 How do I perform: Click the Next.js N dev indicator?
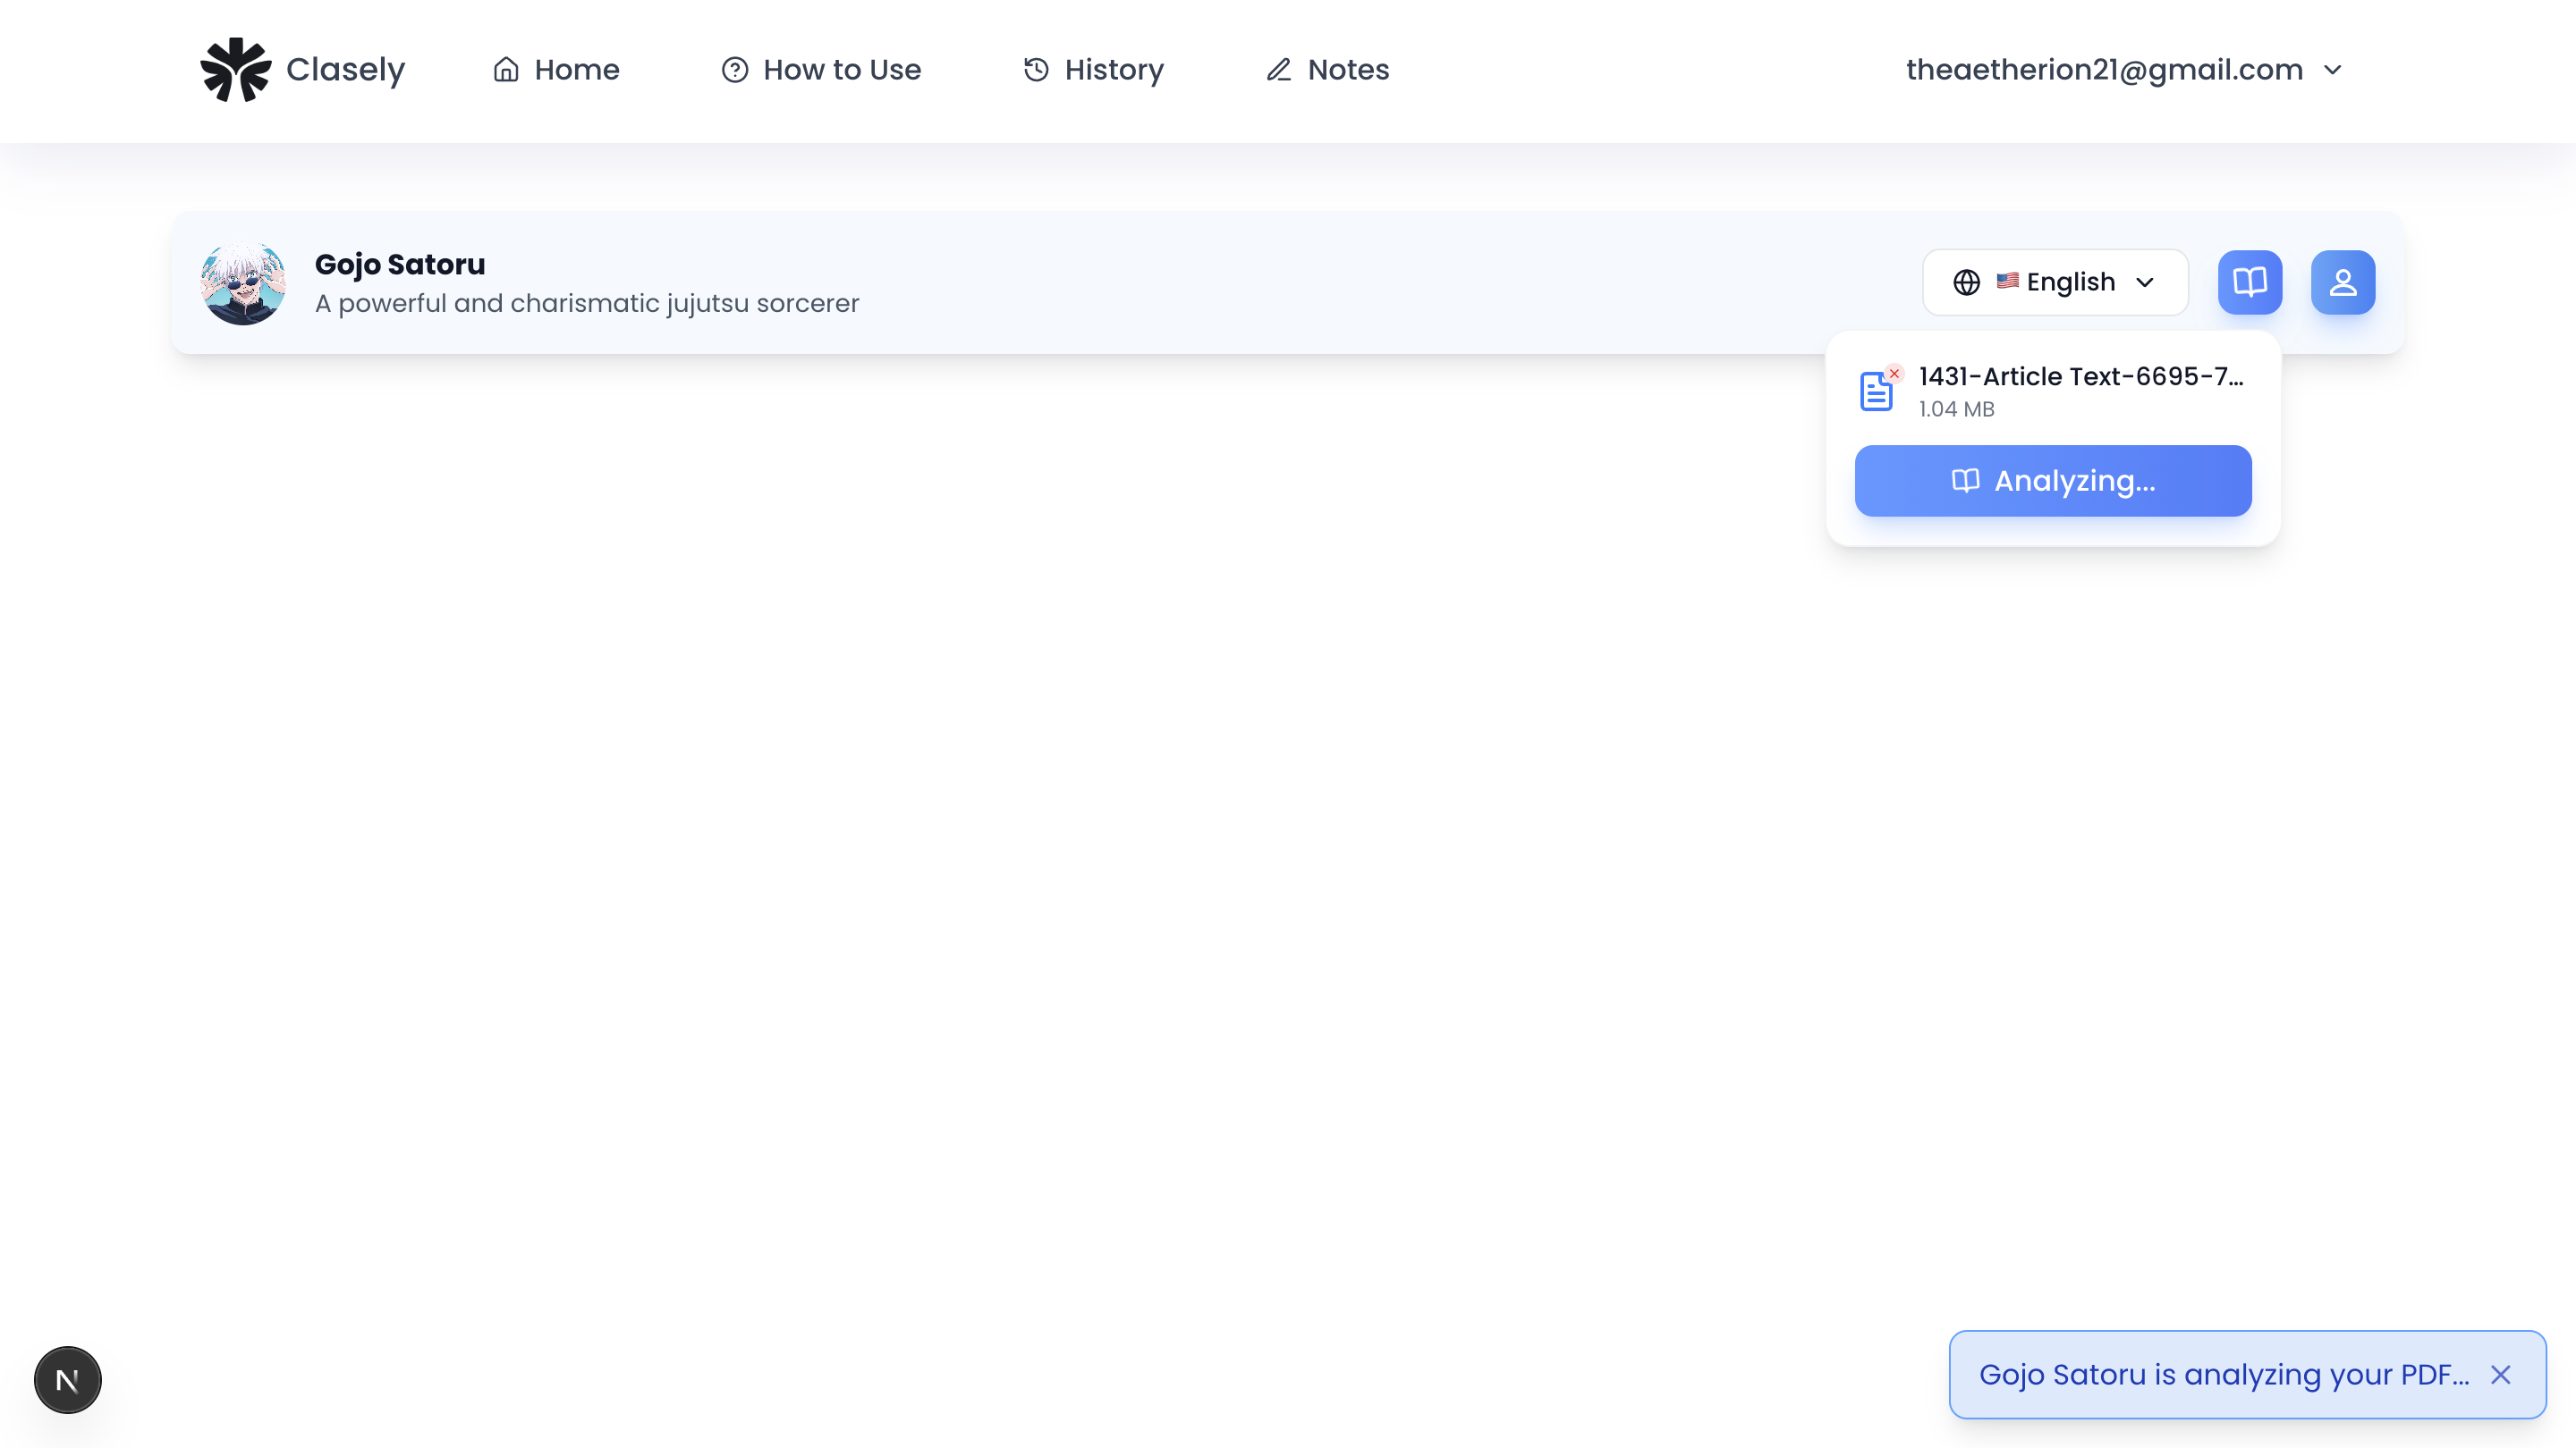(68, 1381)
